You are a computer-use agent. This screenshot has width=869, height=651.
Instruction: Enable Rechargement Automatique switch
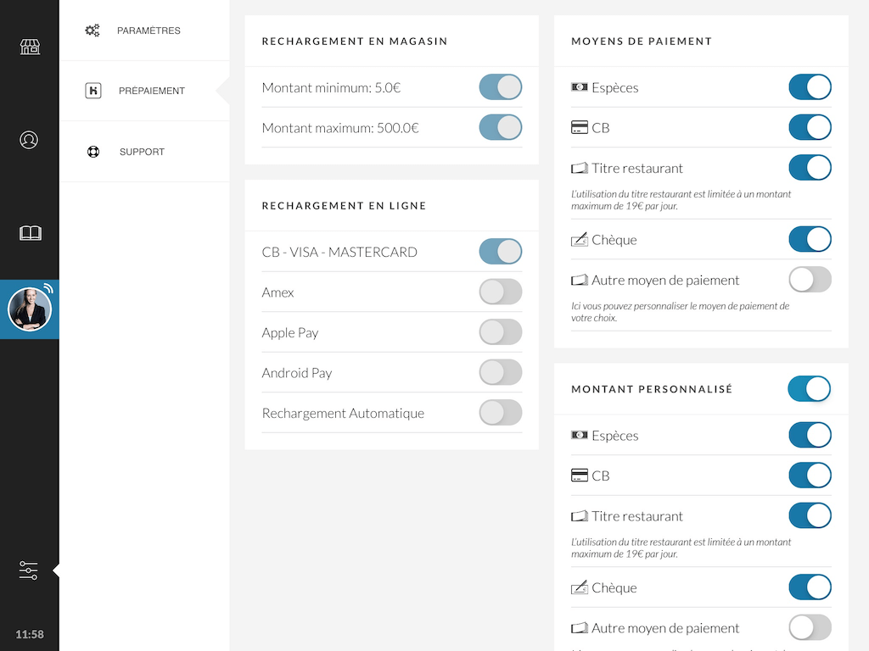[x=500, y=413]
